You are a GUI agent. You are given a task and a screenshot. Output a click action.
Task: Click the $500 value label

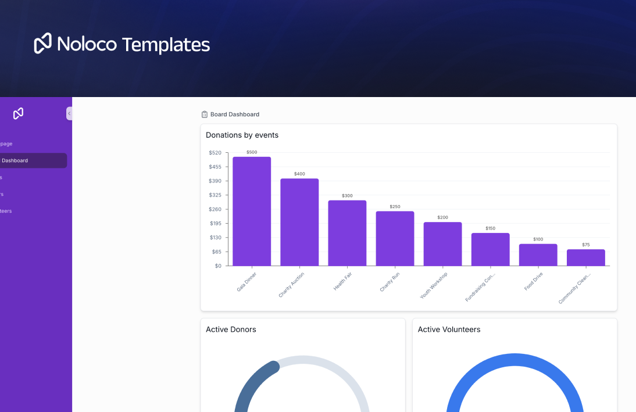point(252,152)
